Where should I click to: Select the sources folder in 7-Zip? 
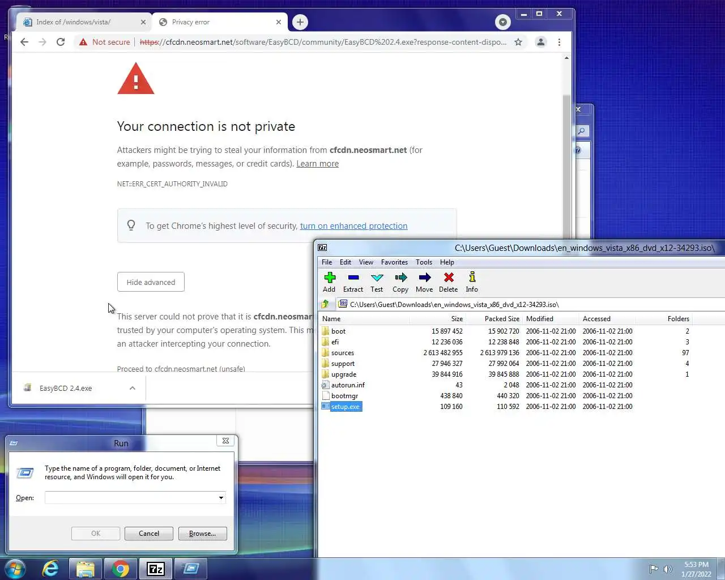click(x=342, y=353)
